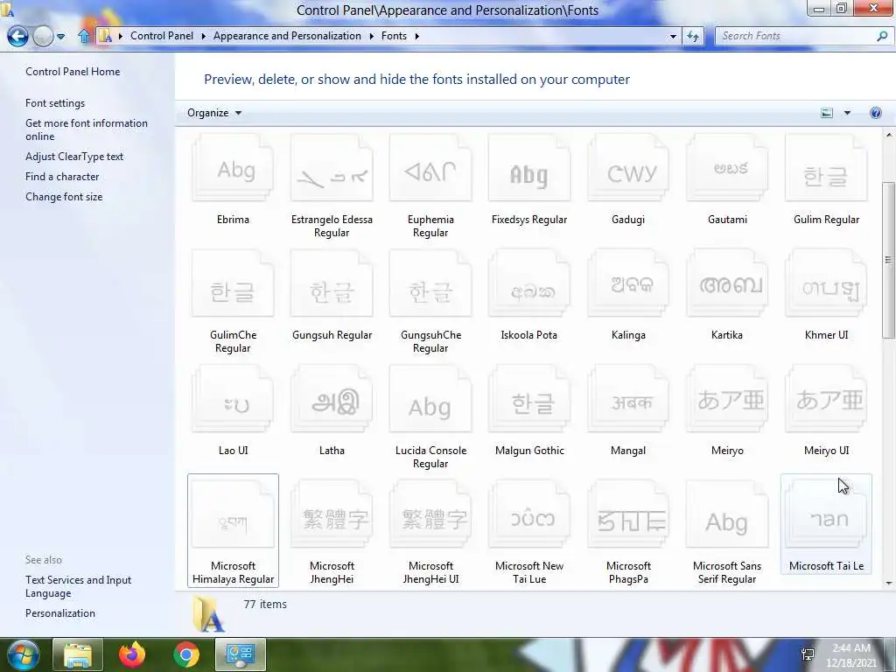Viewport: 896px width, 672px height.
Task: Click the Fonts breadcrumb segment
Action: tap(395, 36)
